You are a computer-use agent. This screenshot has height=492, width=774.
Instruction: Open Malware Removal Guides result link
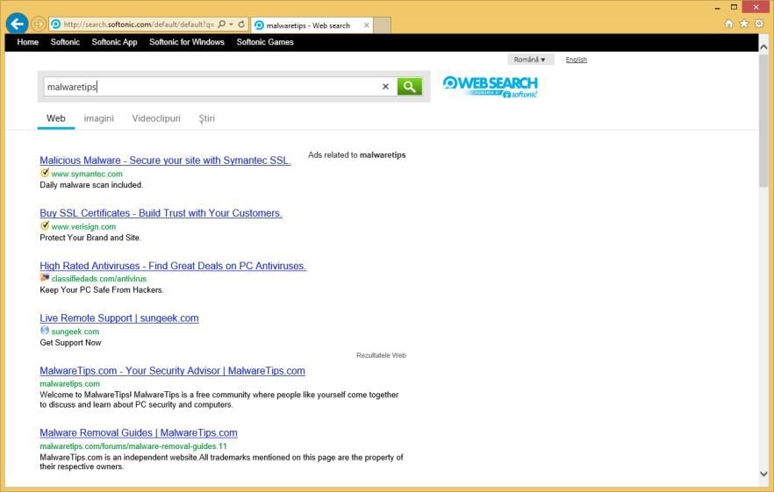pos(139,432)
